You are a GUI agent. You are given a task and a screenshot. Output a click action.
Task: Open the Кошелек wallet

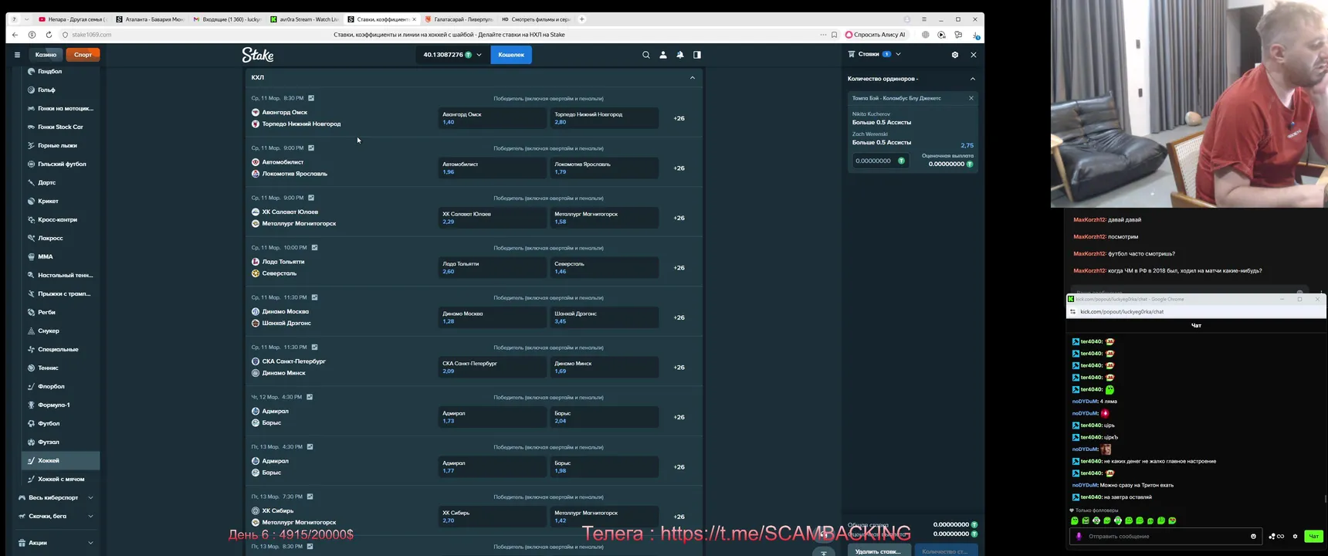(x=511, y=55)
